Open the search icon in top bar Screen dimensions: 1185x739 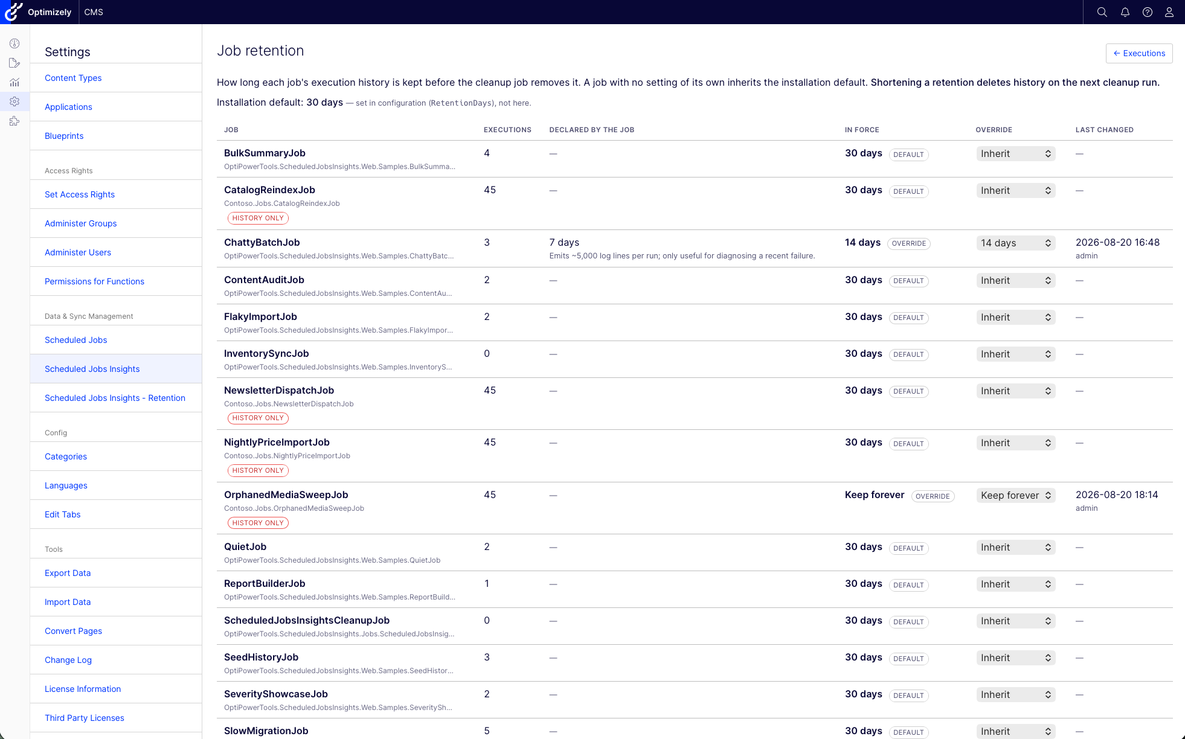(x=1102, y=12)
